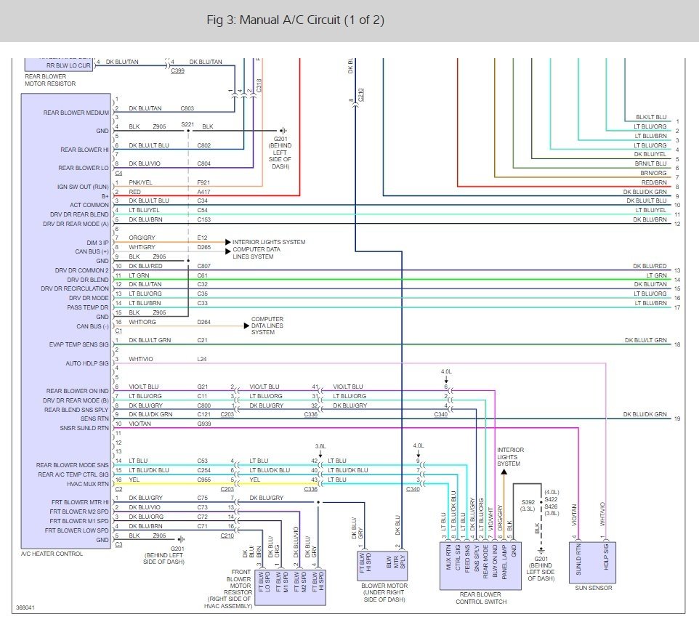
Task: Select the 'RR BLW LO CUR' pin label
Action: 68,65
